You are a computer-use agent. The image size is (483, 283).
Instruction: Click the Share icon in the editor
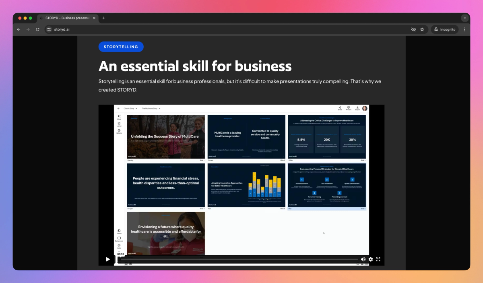pos(340,108)
